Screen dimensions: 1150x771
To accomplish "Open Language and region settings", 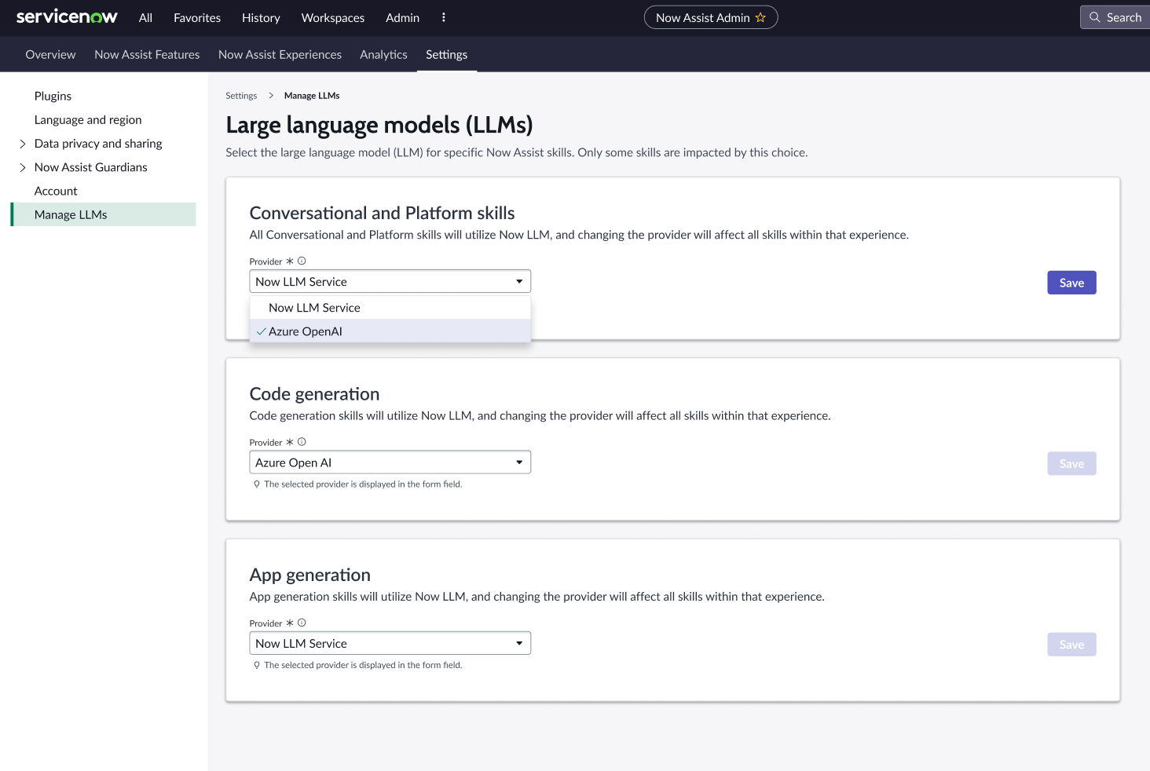I will pyautogui.click(x=88, y=119).
